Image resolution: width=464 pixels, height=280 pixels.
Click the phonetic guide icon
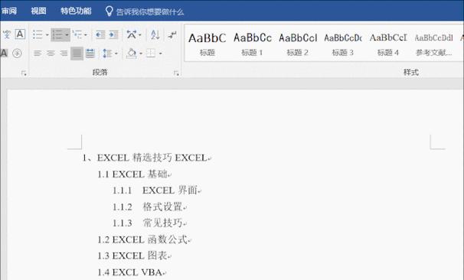click(x=7, y=34)
